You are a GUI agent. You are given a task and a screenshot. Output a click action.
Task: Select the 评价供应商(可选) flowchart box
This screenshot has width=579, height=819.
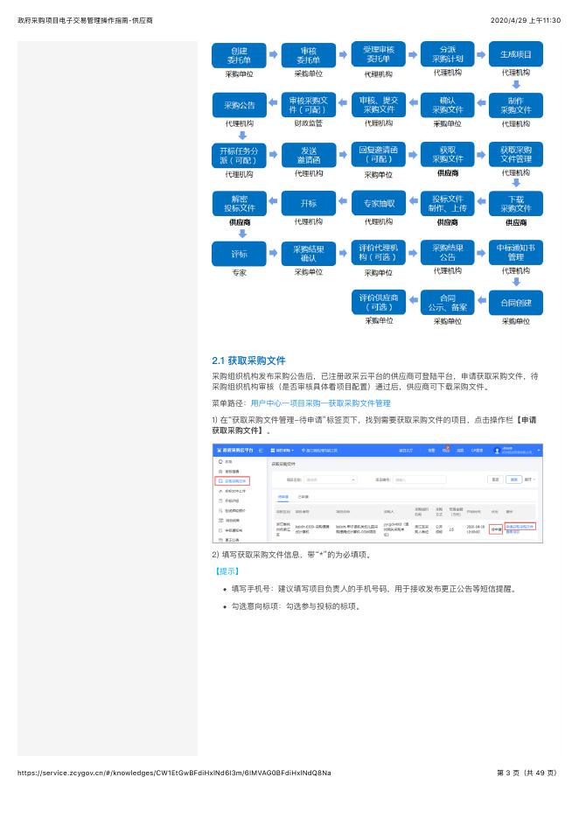[x=379, y=303]
